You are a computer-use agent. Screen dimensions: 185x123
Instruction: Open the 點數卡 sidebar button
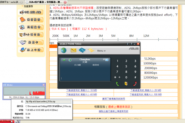click(x=31, y=42)
